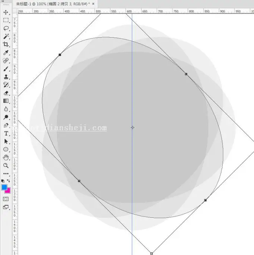Click the ruler origin box at rulers' intersection

coord(15,11)
